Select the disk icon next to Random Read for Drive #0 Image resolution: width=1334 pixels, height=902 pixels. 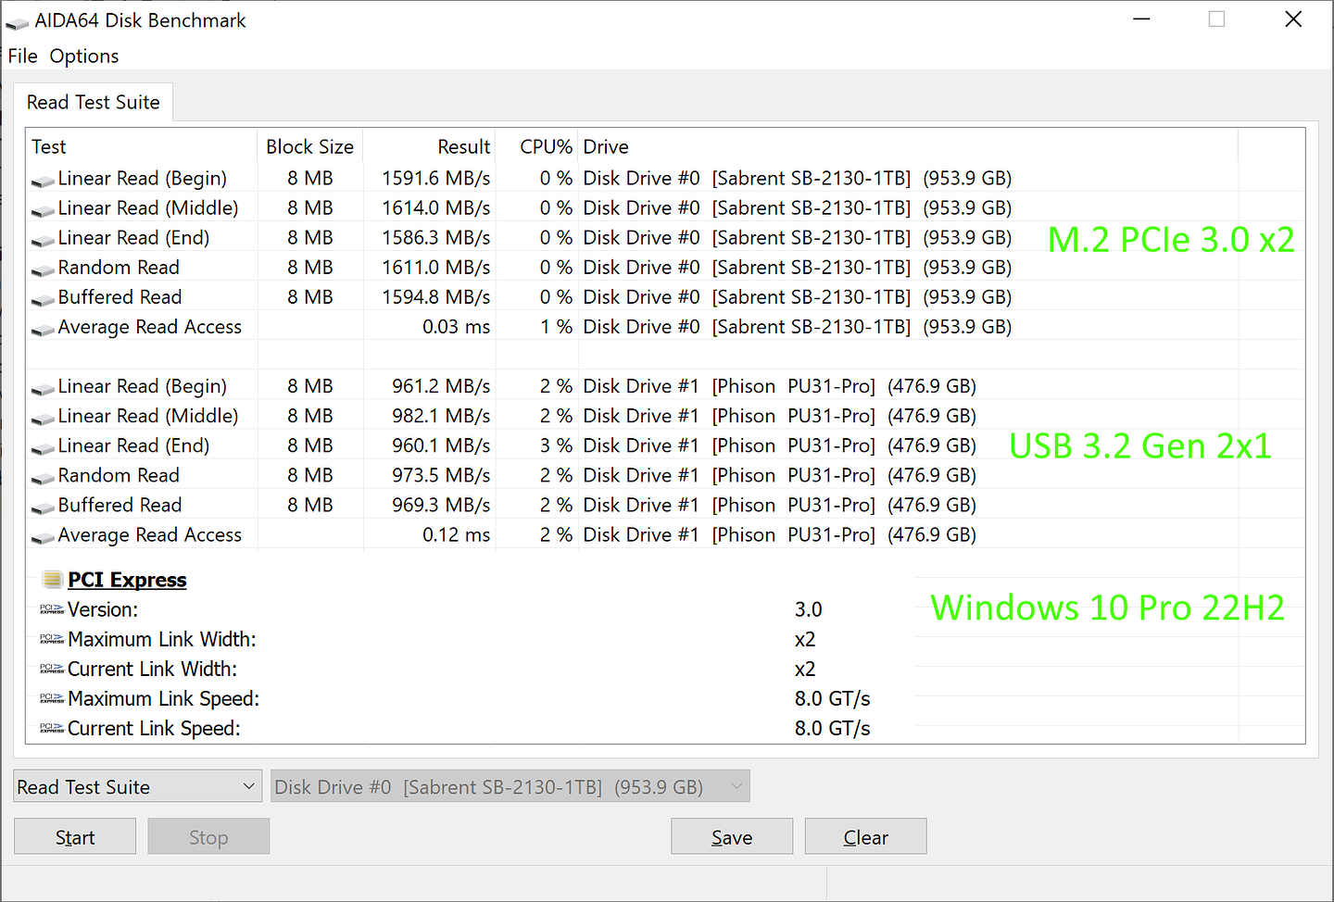click(x=43, y=268)
